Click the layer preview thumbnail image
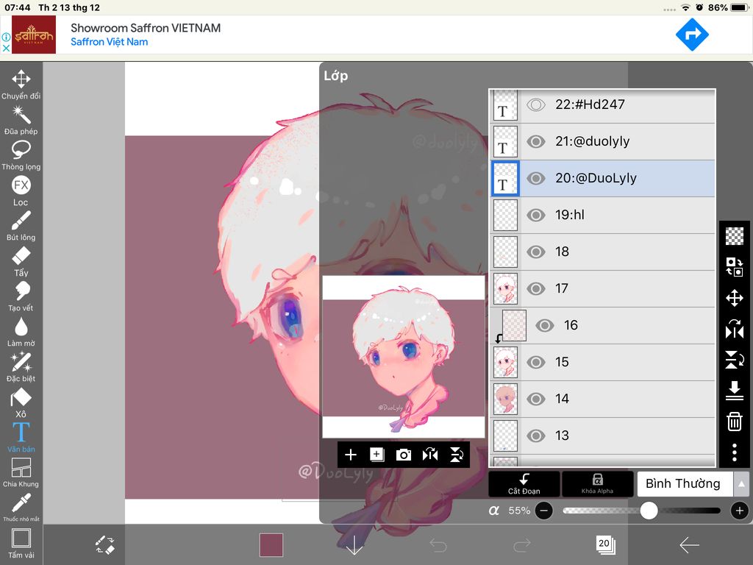 404,357
